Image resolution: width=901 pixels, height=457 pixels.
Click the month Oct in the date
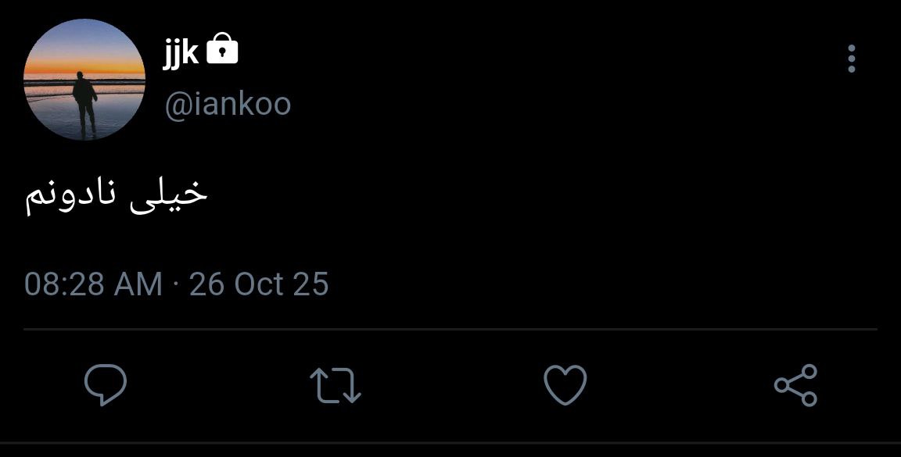(x=258, y=284)
